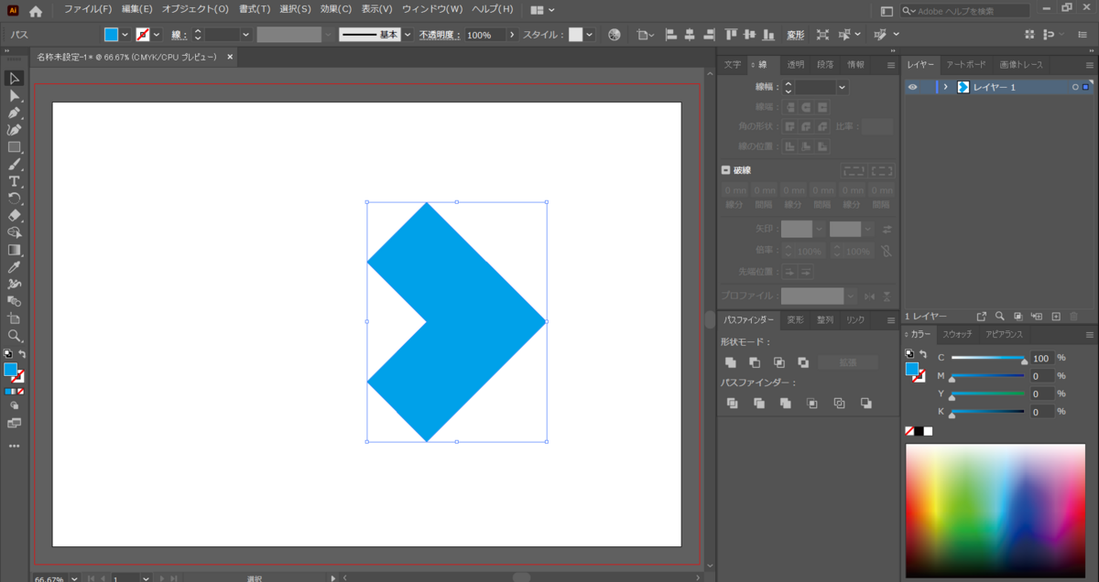This screenshot has width=1099, height=582.
Task: Open stroke weight dropdown in control bar
Action: coord(245,35)
